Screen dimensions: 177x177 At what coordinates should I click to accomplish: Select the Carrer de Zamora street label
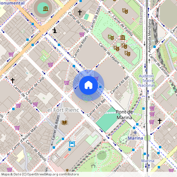pyautogui.click(x=159, y=65)
